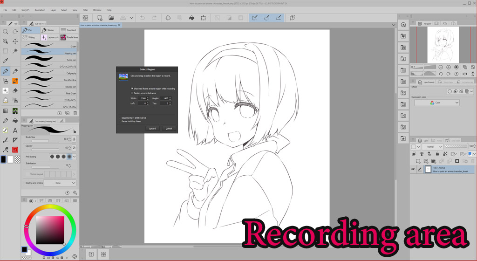Delete sub tool with trash icon
The width and height of the screenshot is (477, 261).
coord(75,113)
